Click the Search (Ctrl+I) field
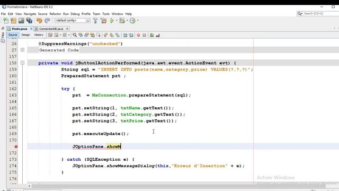The height and width of the screenshot is (191, 339). 321,14
